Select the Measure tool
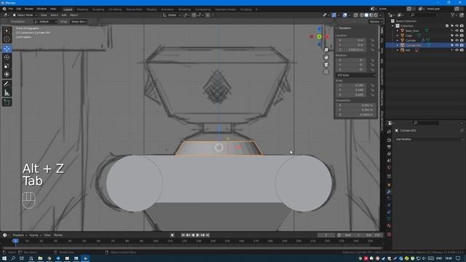Screen dimensions: 466x262 click(7, 92)
